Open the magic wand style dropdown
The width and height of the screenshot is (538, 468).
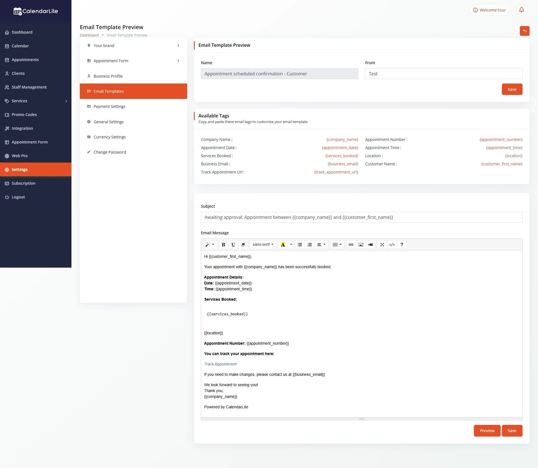(210, 245)
